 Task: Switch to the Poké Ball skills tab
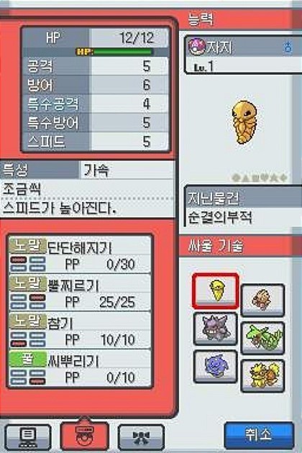coord(84,436)
